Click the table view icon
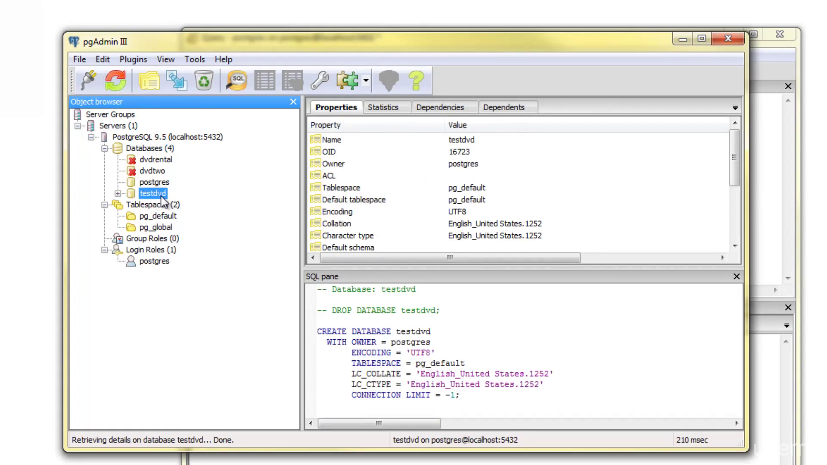 coord(265,81)
